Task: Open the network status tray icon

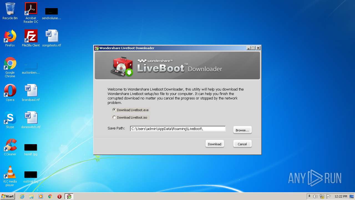Action: (x=322, y=196)
